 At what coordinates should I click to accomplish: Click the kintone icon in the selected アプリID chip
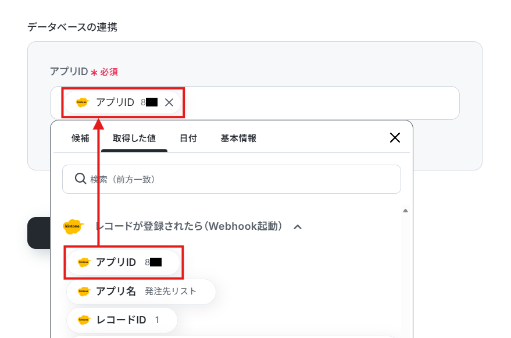tap(82, 102)
